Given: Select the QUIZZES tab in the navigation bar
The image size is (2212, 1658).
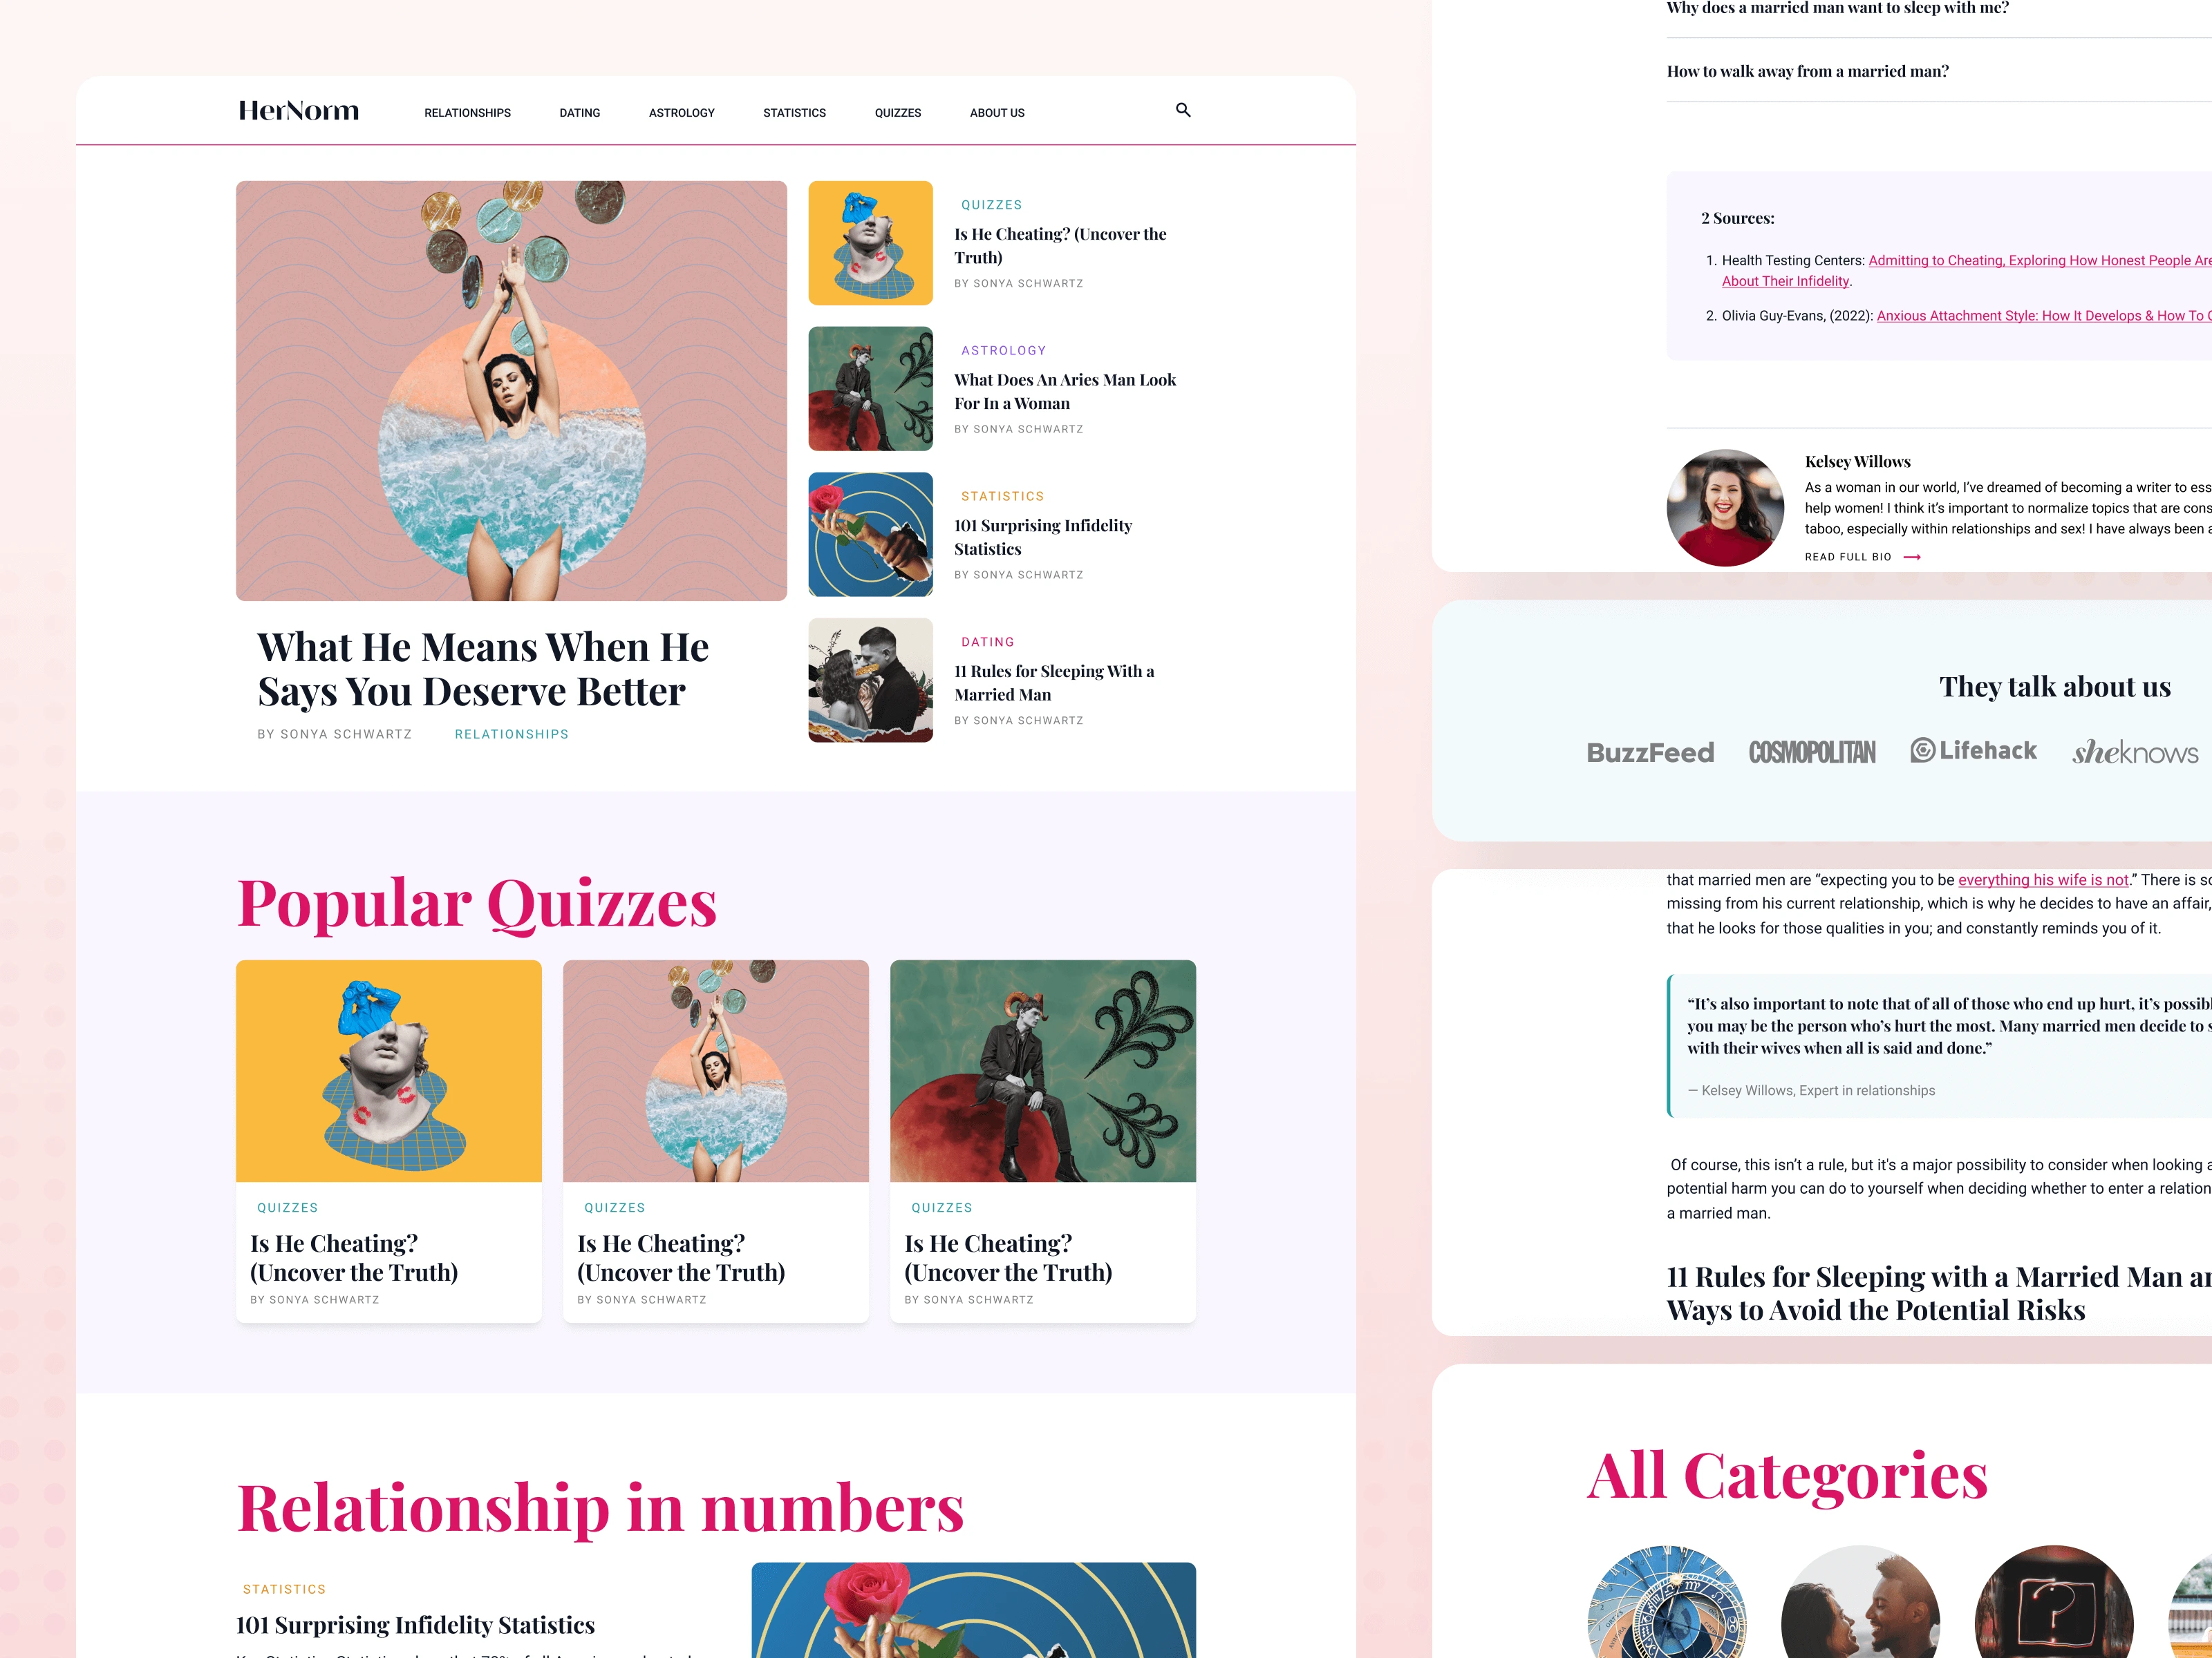Looking at the screenshot, I should pyautogui.click(x=899, y=111).
